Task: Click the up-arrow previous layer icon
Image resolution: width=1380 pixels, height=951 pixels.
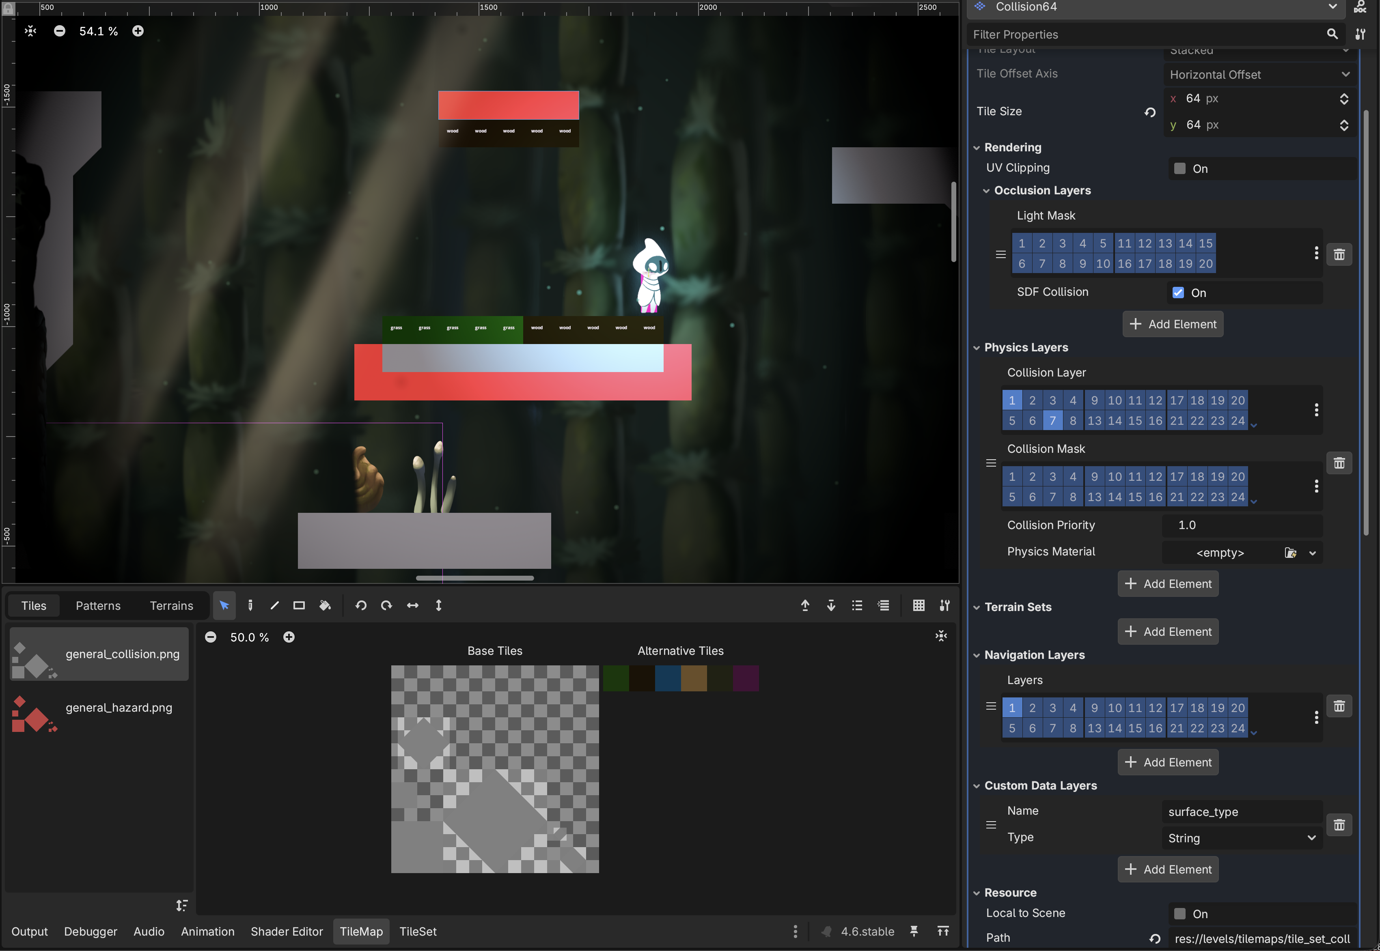Action: [805, 605]
